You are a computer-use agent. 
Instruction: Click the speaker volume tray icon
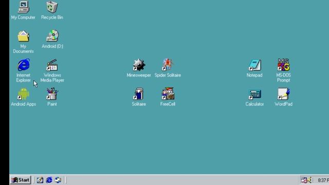[x=309, y=180]
